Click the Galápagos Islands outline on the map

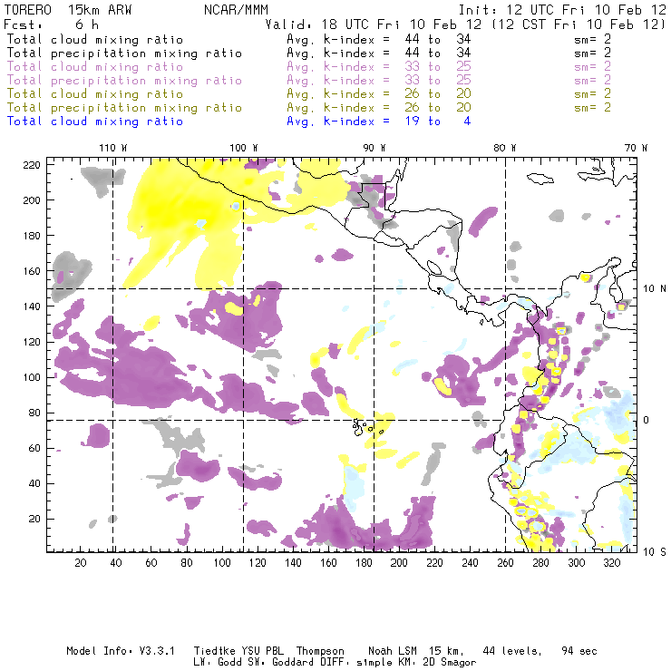pos(367,427)
